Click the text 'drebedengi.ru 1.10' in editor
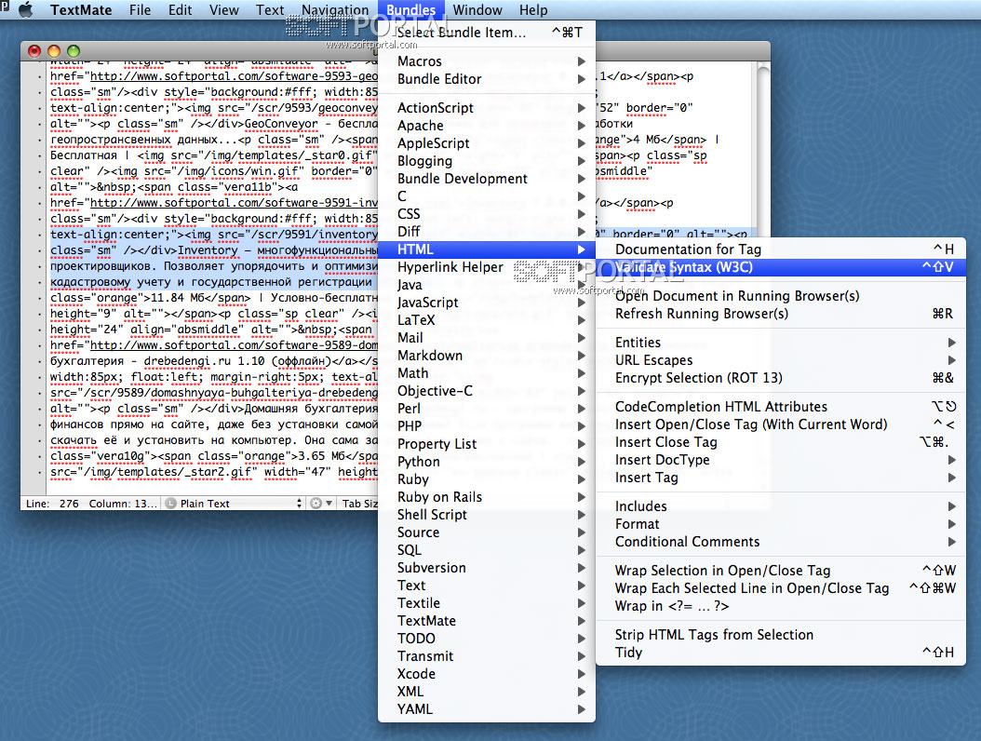Screen dimensions: 981x741 pyautogui.click(x=204, y=361)
